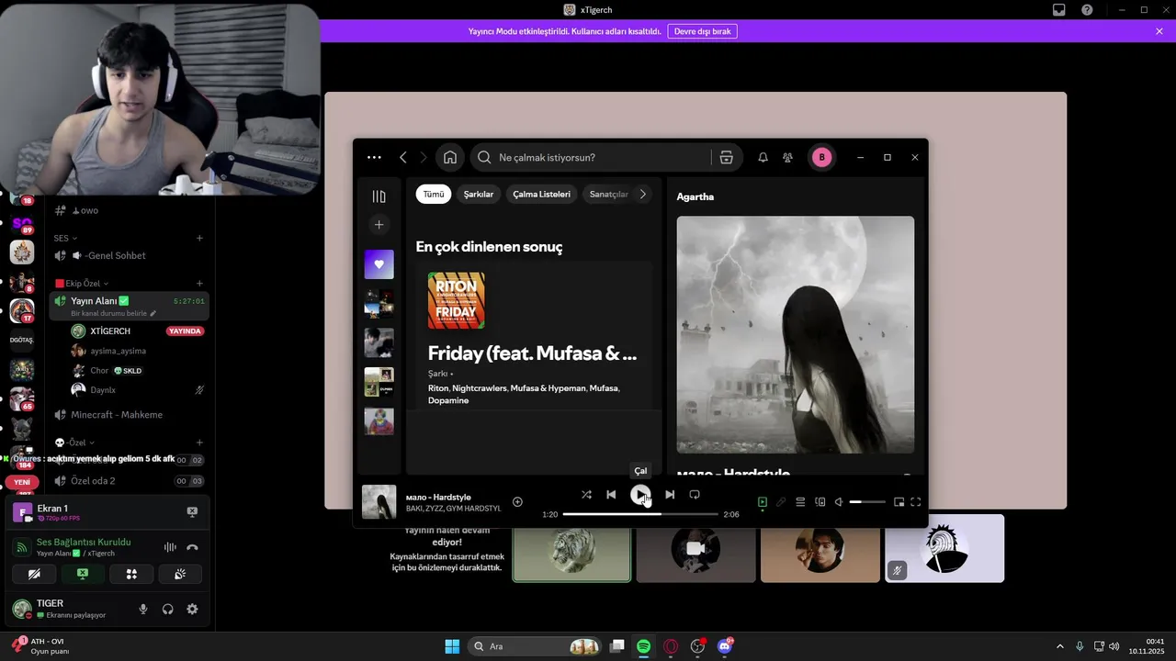This screenshot has width=1176, height=661.
Task: Deafen Discord headphones icon
Action: pos(168,609)
